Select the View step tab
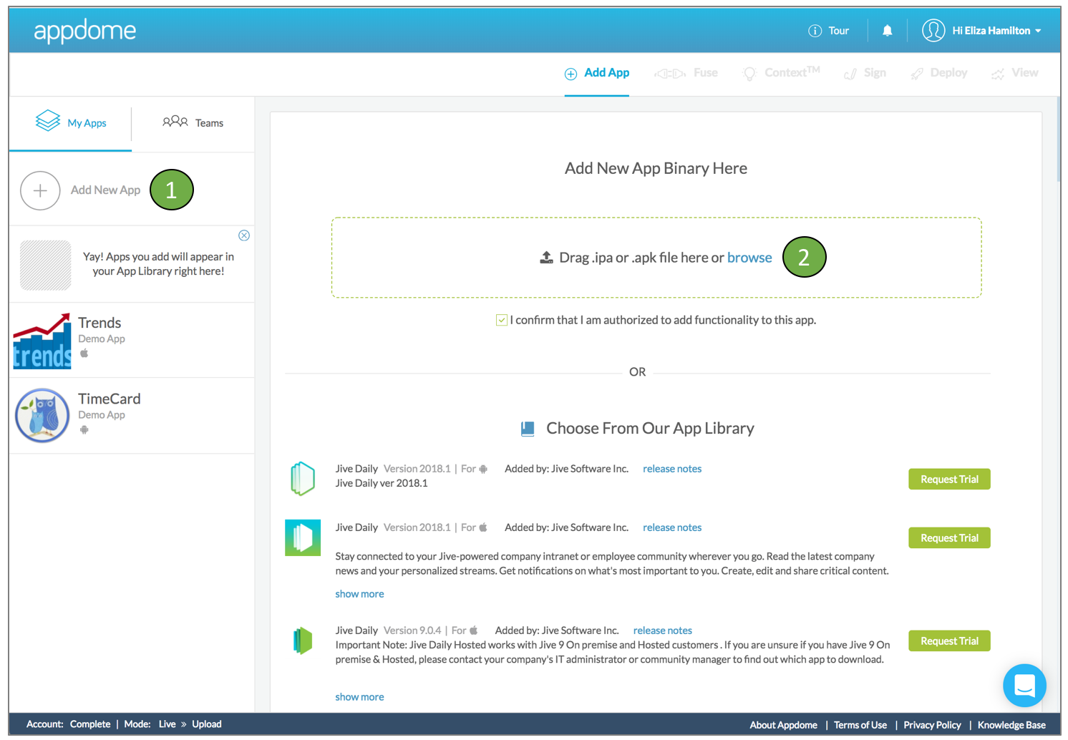This screenshot has width=1068, height=740. pyautogui.click(x=1014, y=73)
